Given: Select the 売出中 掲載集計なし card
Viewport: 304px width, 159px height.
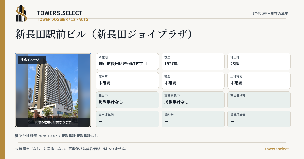Looking at the screenshot, I should coord(127,100).
